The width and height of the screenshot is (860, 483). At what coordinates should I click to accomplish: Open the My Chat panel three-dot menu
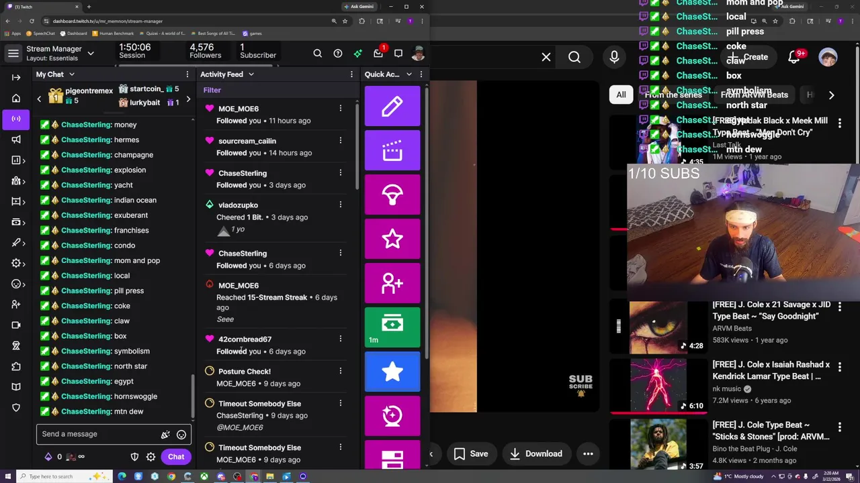click(187, 74)
